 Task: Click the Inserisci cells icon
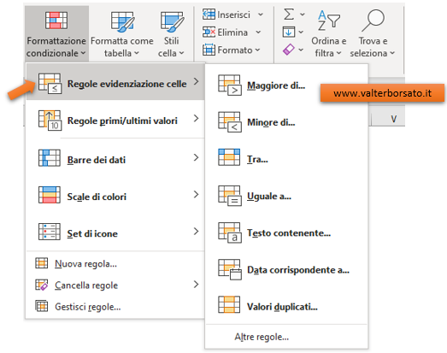pos(209,15)
